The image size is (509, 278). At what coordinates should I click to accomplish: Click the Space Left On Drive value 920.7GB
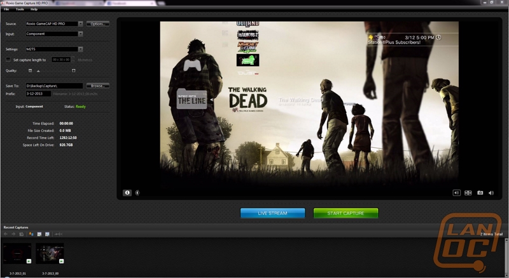66,145
